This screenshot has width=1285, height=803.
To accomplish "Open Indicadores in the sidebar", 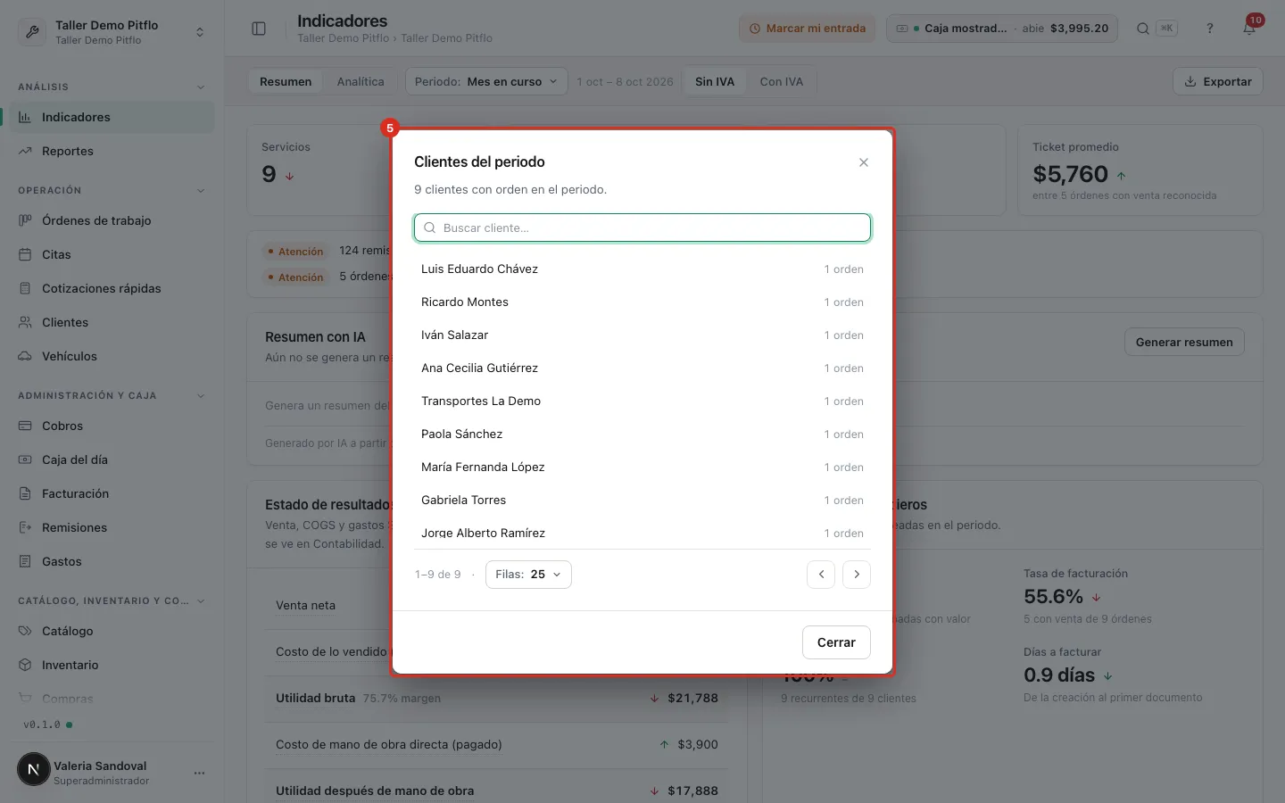I will (112, 117).
